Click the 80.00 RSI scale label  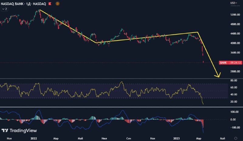[x=234, y=80]
